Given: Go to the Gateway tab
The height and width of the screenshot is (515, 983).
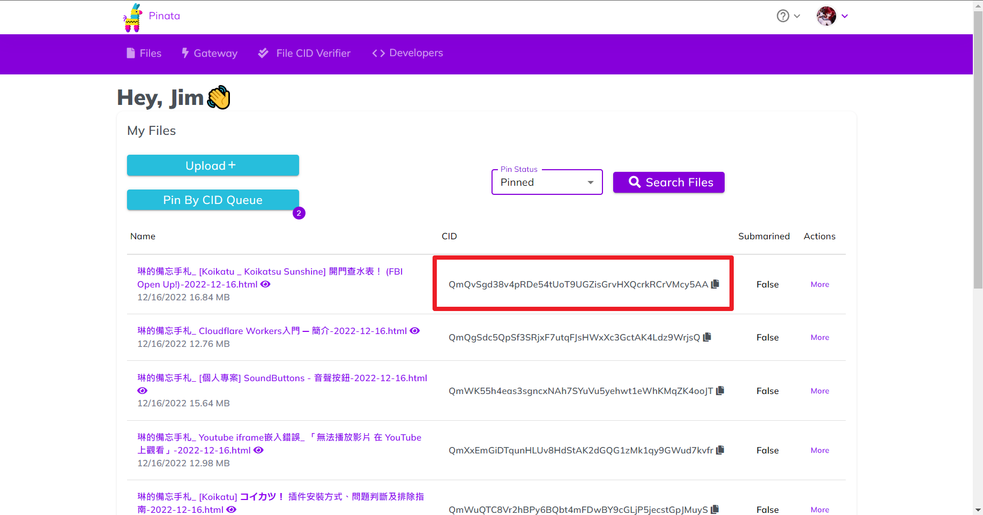Looking at the screenshot, I should click(x=210, y=53).
